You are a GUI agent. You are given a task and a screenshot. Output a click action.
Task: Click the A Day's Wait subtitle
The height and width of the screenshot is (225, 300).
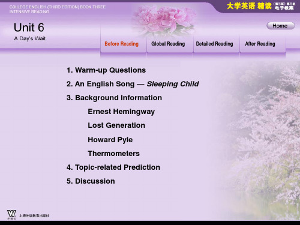[30, 38]
